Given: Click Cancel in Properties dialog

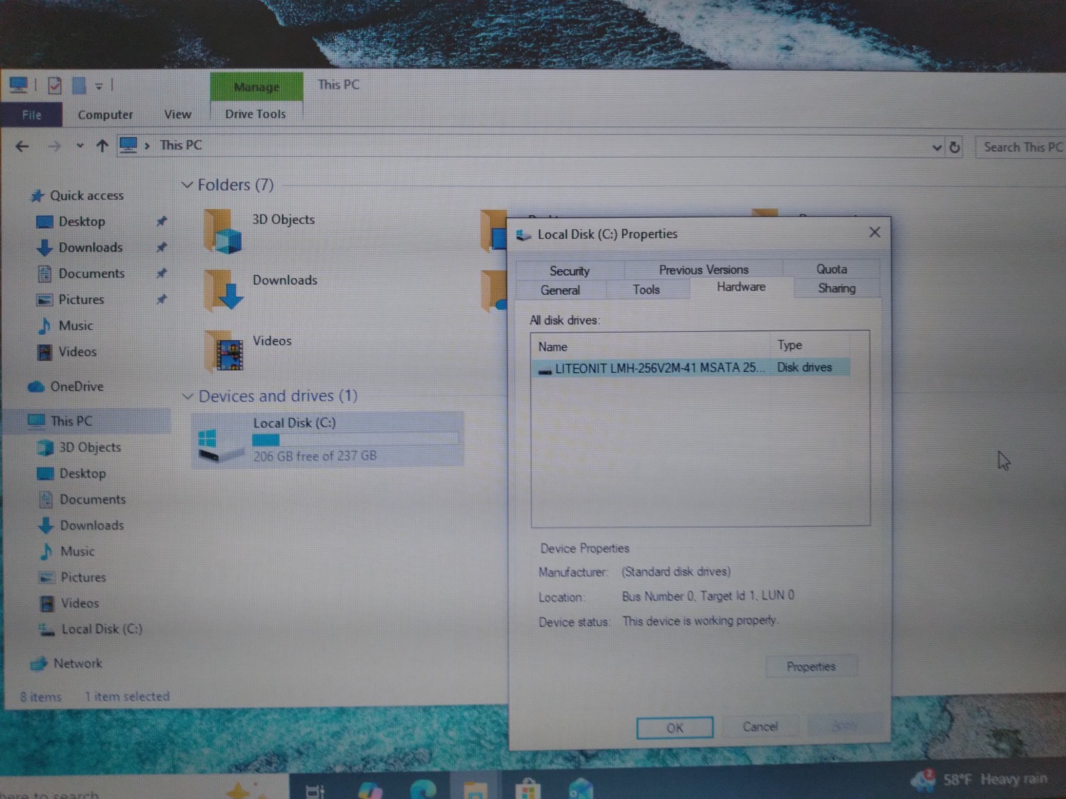Looking at the screenshot, I should click(760, 726).
